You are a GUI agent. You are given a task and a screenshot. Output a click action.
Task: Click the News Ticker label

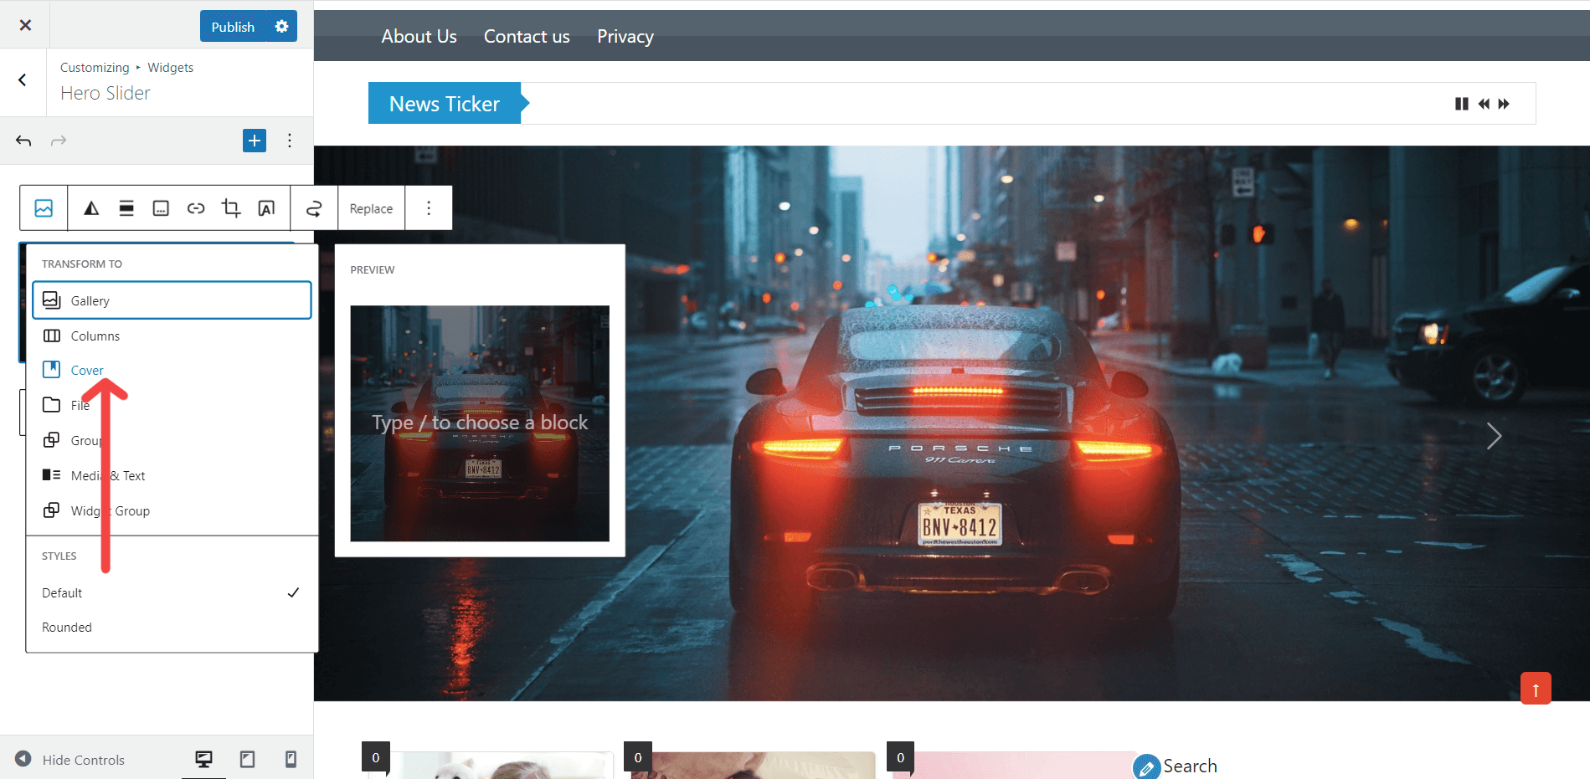click(445, 104)
